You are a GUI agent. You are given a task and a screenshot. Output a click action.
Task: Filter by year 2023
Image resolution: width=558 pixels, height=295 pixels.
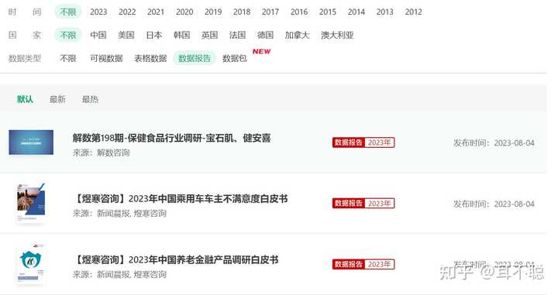(98, 12)
